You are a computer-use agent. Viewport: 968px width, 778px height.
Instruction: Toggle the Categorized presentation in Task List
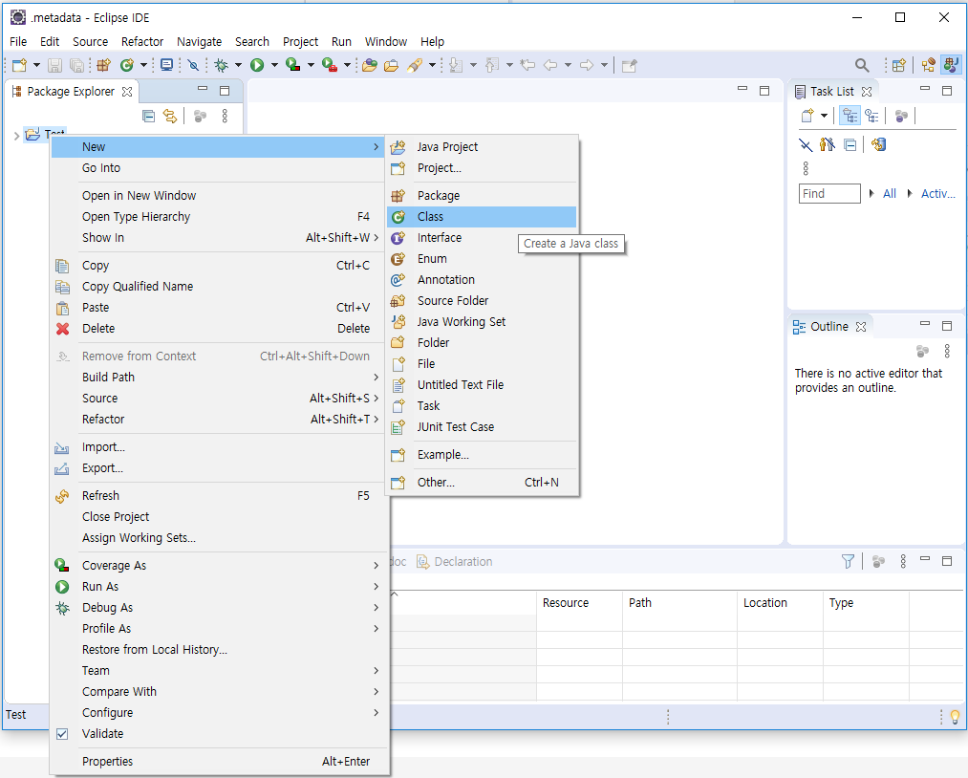[x=850, y=116]
